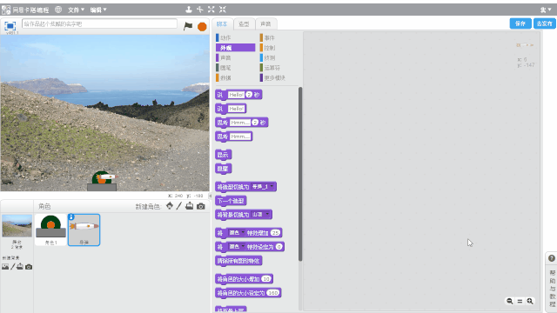Click the Kada app logo icon
This screenshot has width=557, height=313.
pyautogui.click(x=6, y=10)
